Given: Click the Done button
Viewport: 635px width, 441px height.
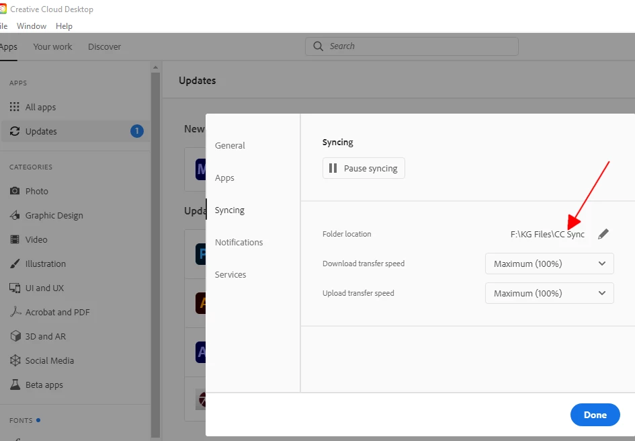Looking at the screenshot, I should [595, 415].
